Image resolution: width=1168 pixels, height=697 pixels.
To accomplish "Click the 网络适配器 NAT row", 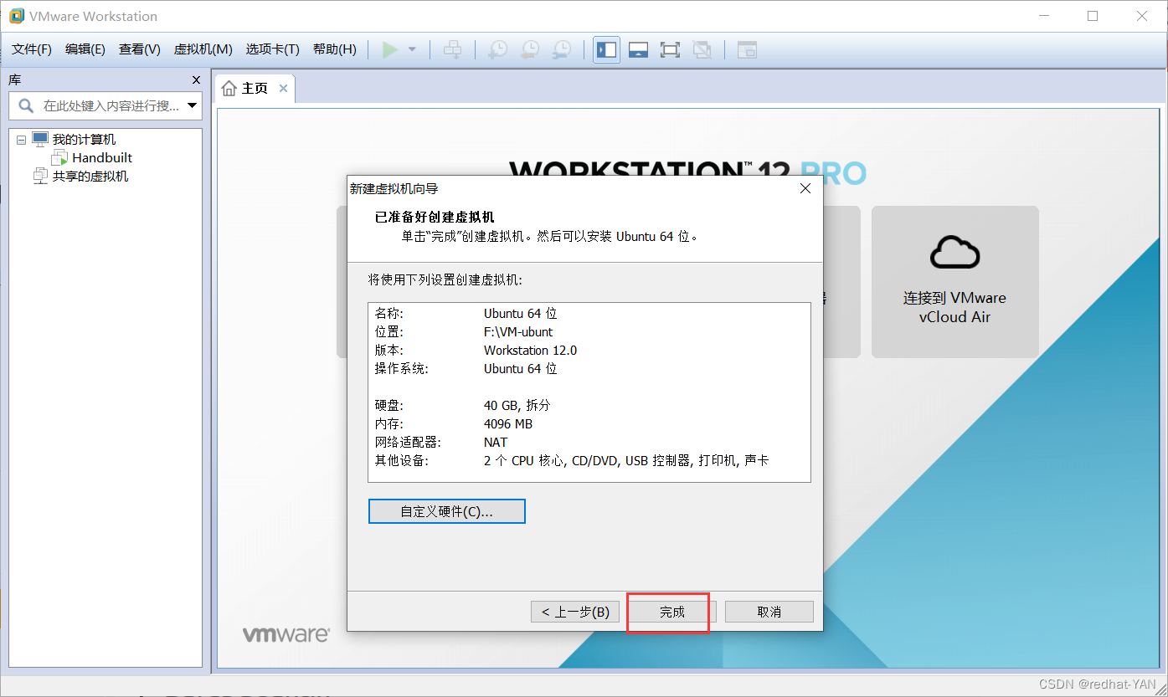I will [x=589, y=443].
